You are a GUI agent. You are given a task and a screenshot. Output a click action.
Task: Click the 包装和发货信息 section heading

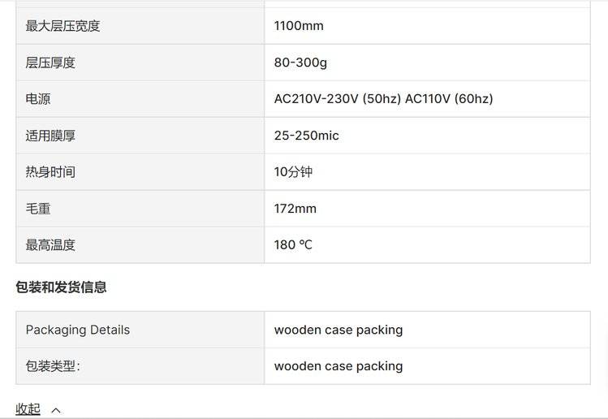pos(61,287)
